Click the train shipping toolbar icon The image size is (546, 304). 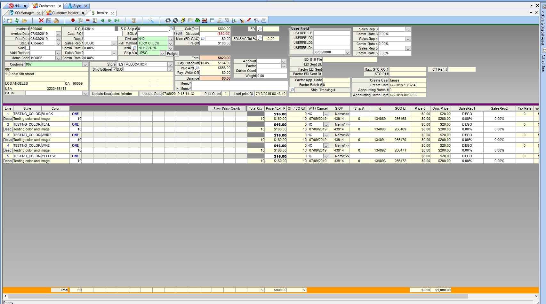click(x=205, y=20)
